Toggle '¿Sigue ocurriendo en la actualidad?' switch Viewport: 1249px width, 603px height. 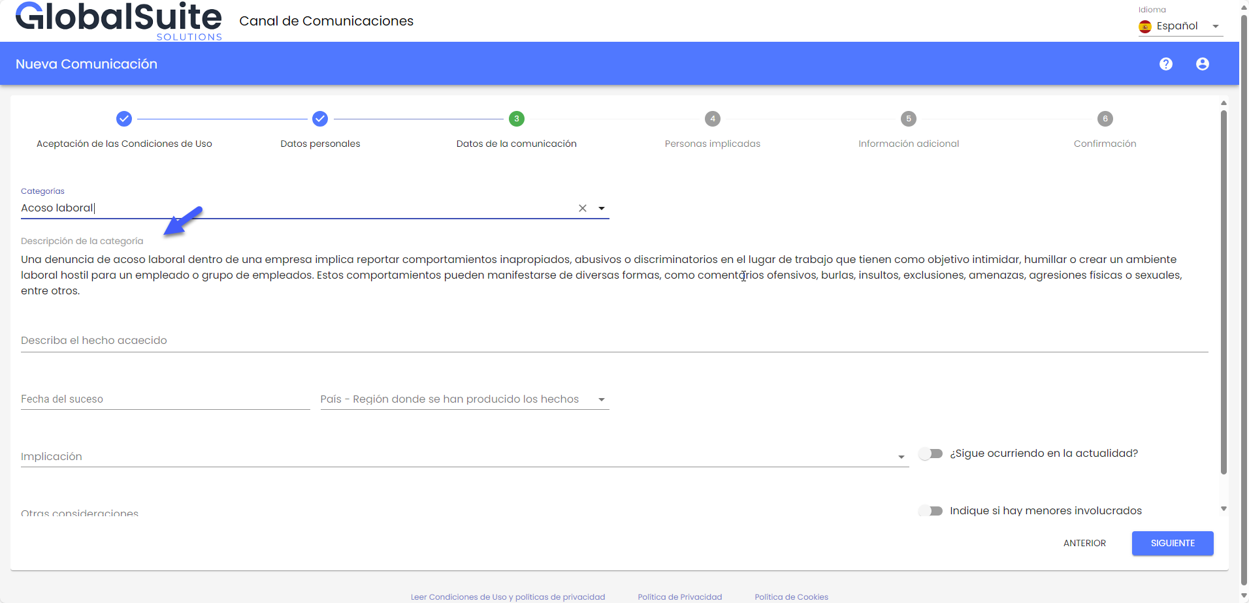coord(931,454)
